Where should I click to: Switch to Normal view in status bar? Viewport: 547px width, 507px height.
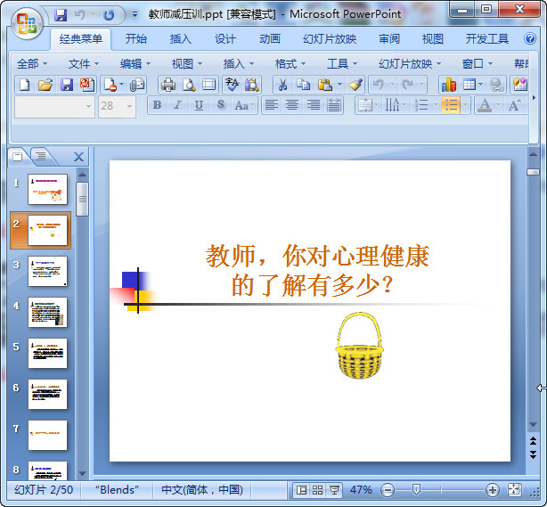point(301,490)
